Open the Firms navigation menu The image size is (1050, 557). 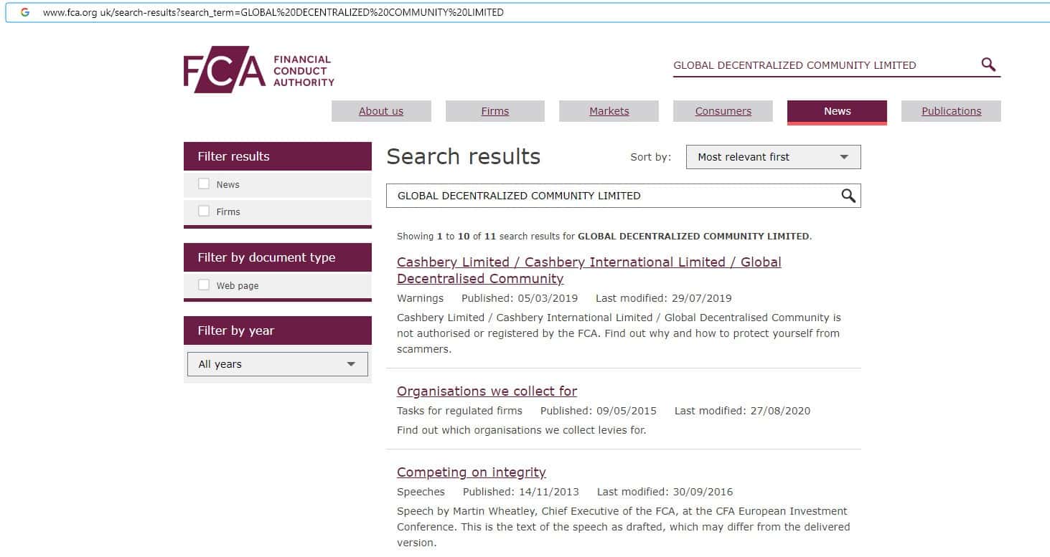495,111
